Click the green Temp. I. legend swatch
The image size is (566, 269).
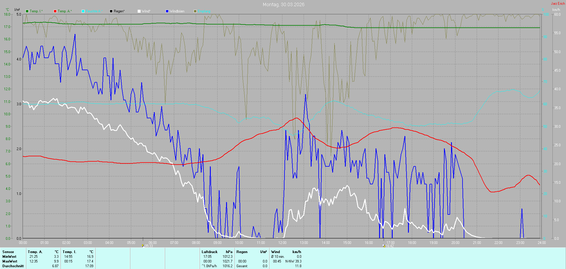pyautogui.click(x=27, y=11)
